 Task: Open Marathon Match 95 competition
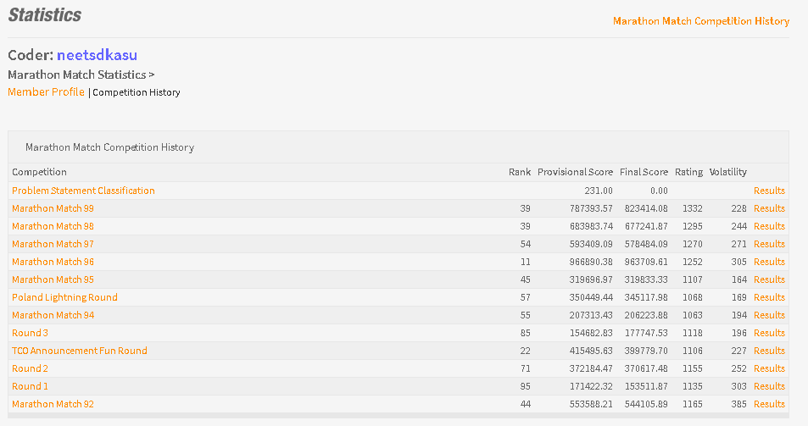(x=53, y=279)
